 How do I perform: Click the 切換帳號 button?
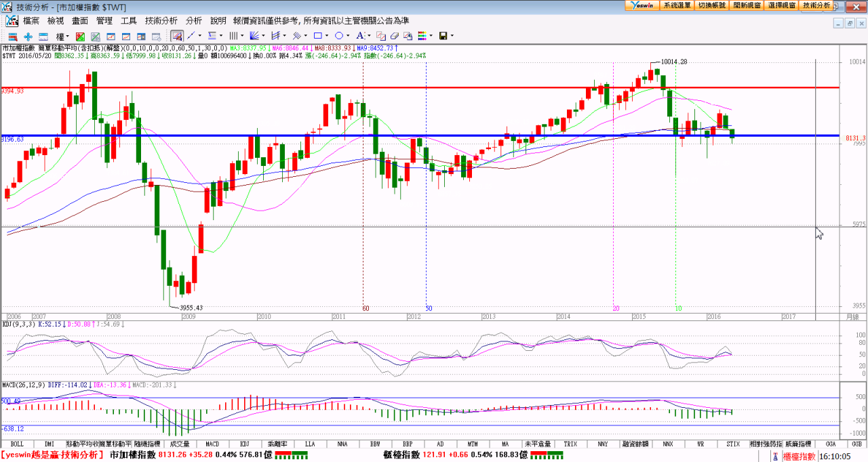(711, 5)
